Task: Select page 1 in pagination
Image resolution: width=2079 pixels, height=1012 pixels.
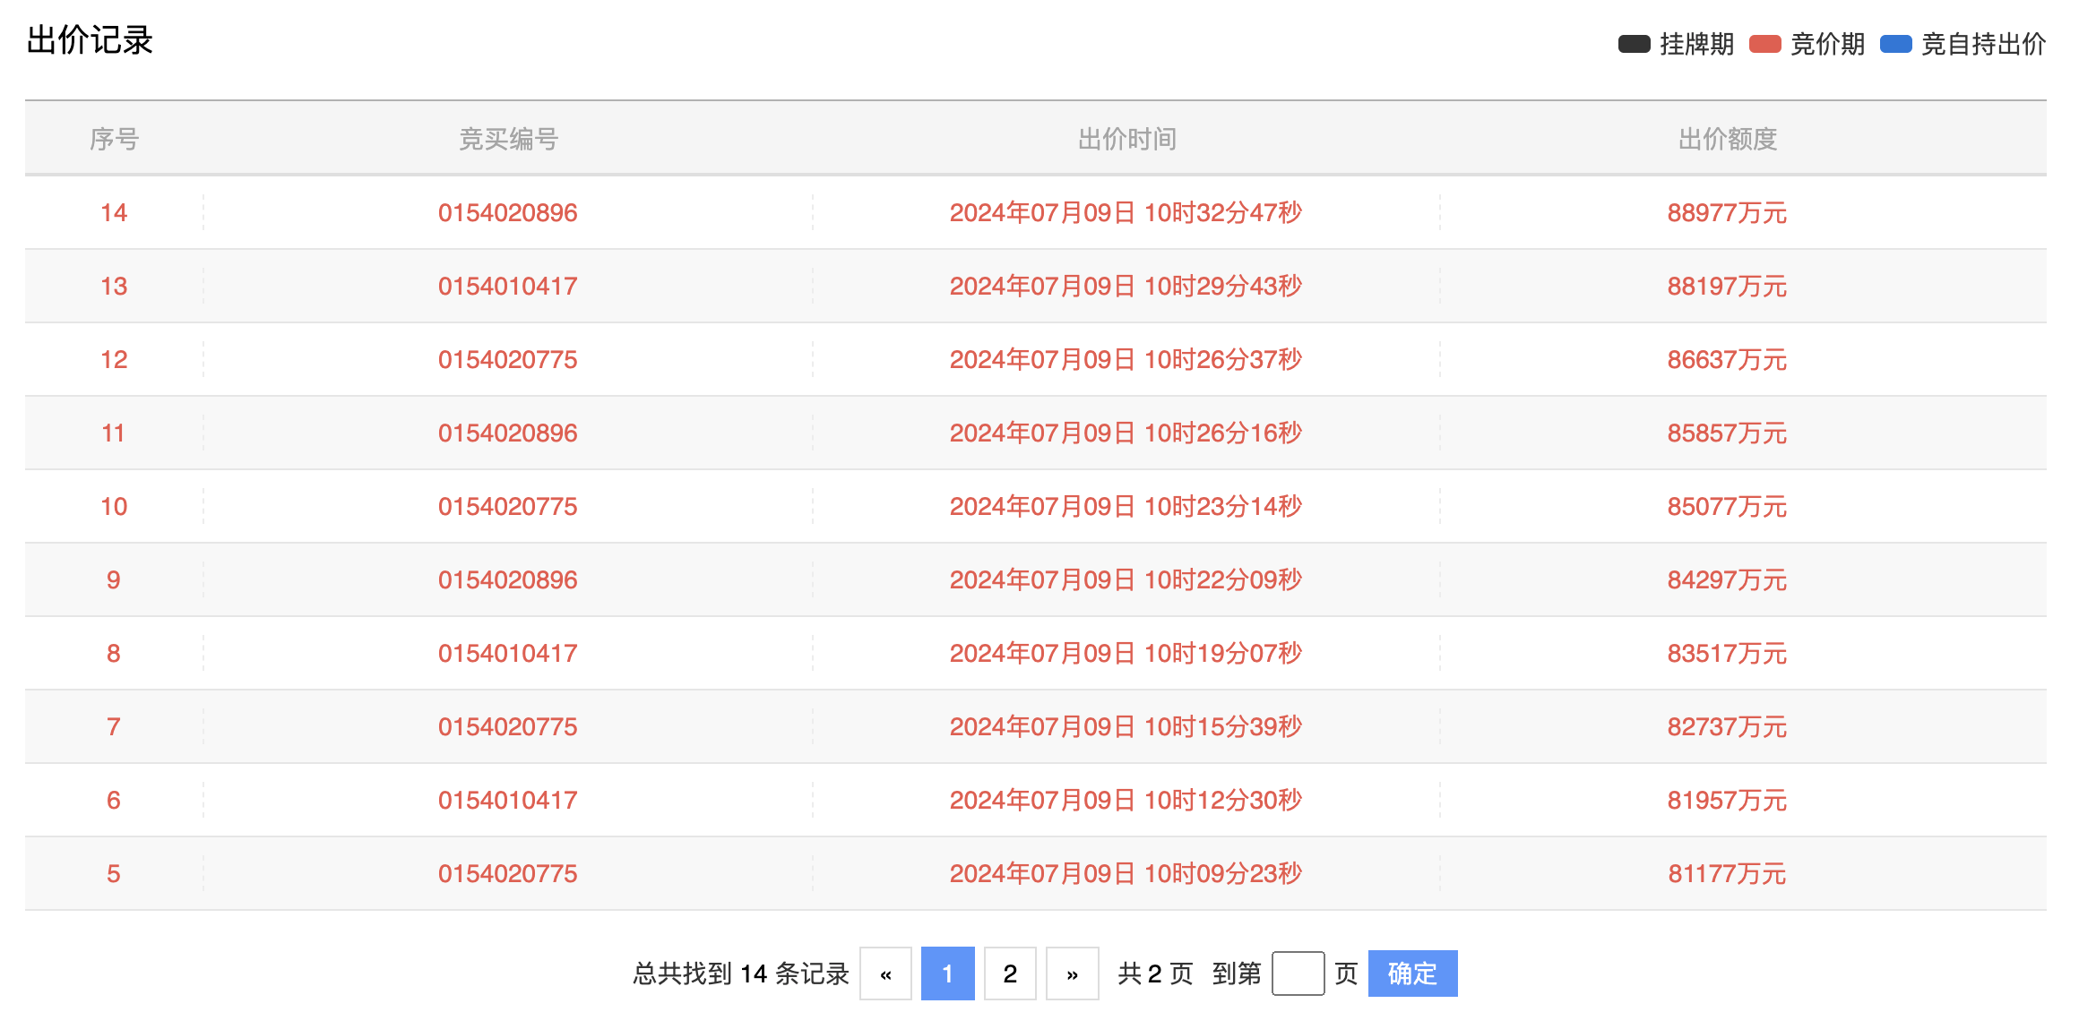Action: pos(947,973)
